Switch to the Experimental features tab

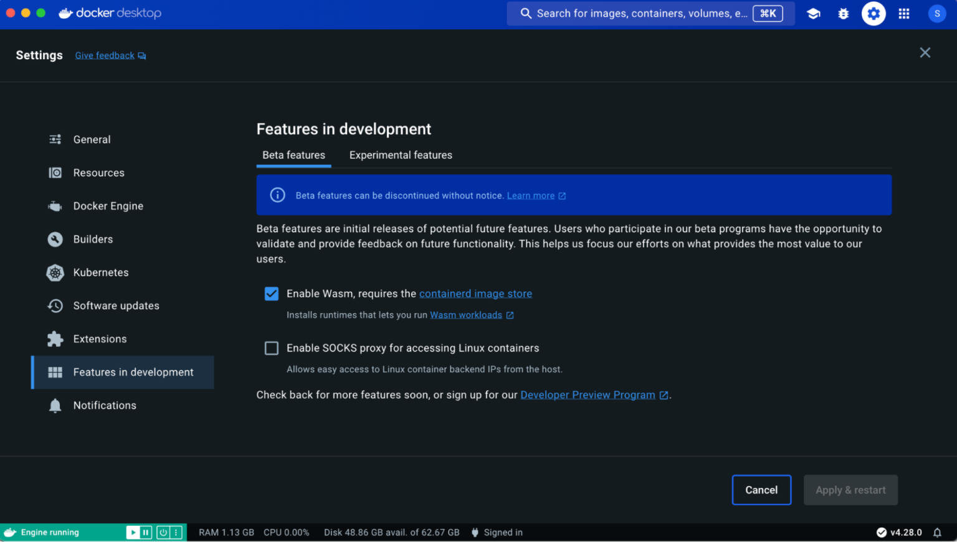(401, 156)
